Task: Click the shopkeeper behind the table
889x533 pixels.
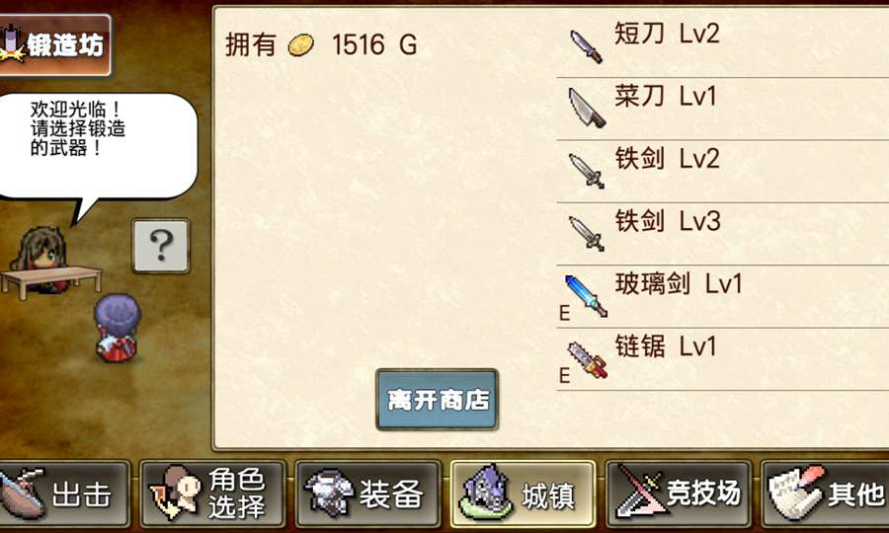Action: (40, 259)
